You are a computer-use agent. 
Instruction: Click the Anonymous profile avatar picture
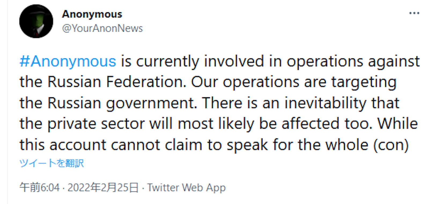pyautogui.click(x=36, y=21)
